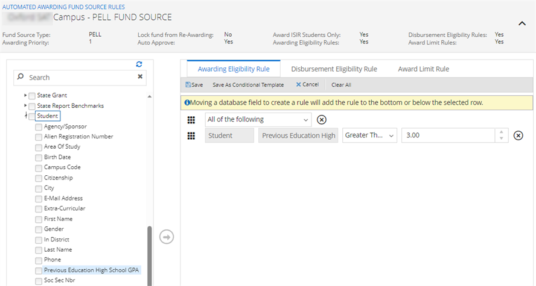Select the Student field in rule row

pos(229,135)
